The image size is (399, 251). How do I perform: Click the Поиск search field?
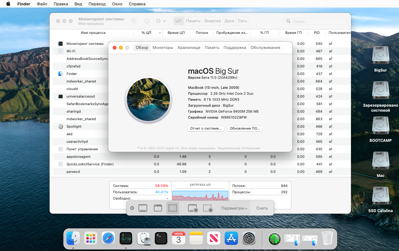315,21
